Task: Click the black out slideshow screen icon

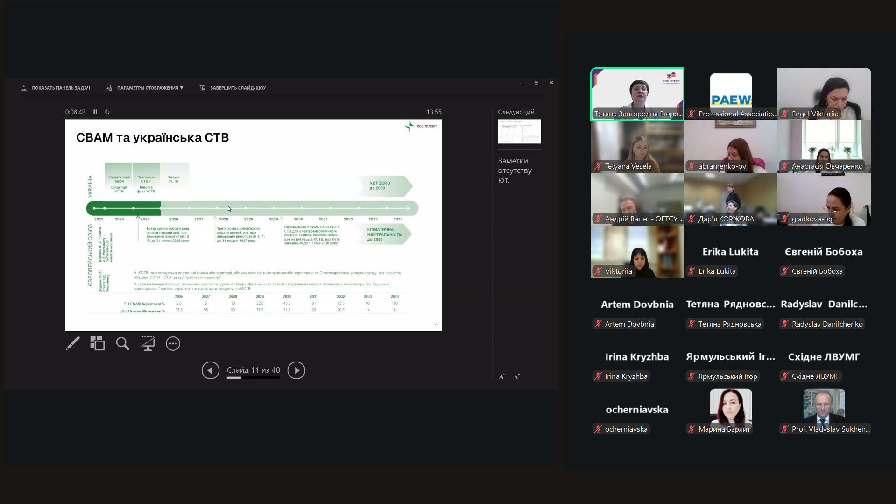Action: click(148, 343)
